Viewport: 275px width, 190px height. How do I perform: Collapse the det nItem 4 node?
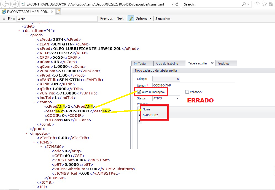[x=19, y=31]
